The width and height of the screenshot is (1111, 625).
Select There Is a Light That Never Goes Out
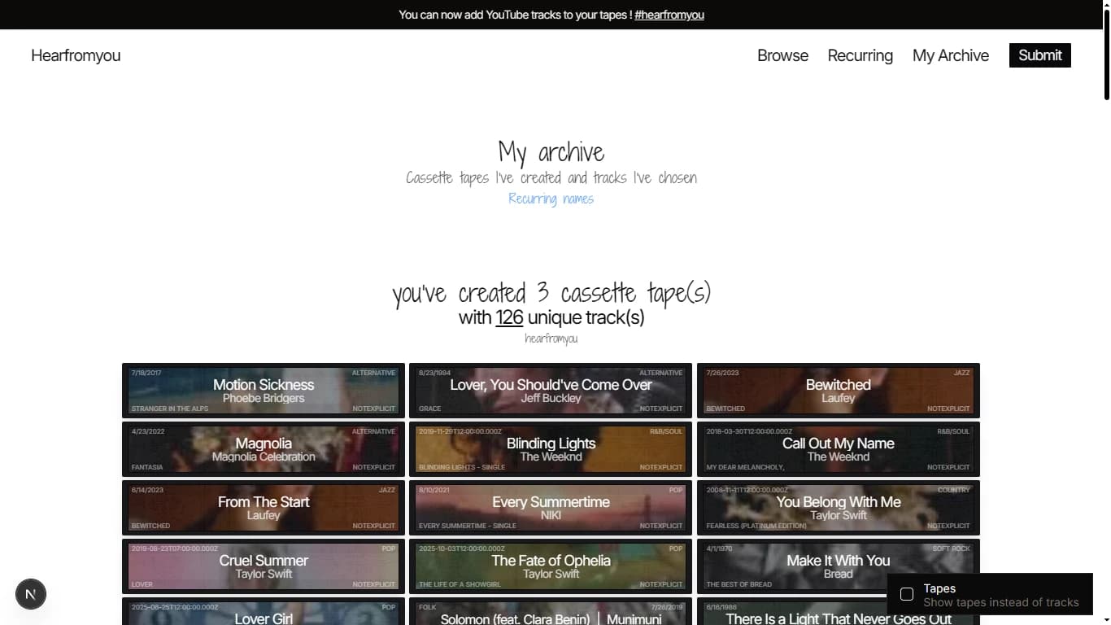(x=839, y=611)
